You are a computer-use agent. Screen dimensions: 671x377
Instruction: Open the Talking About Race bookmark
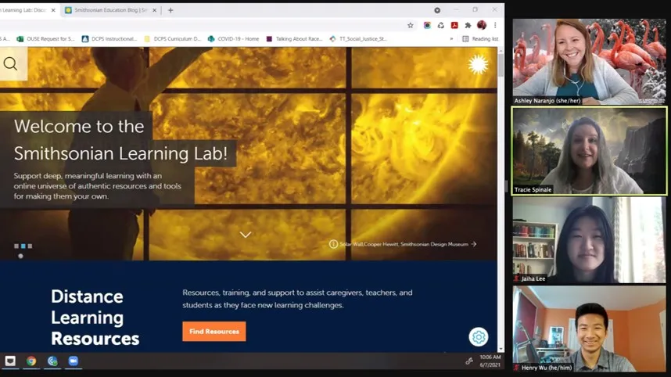(x=294, y=38)
